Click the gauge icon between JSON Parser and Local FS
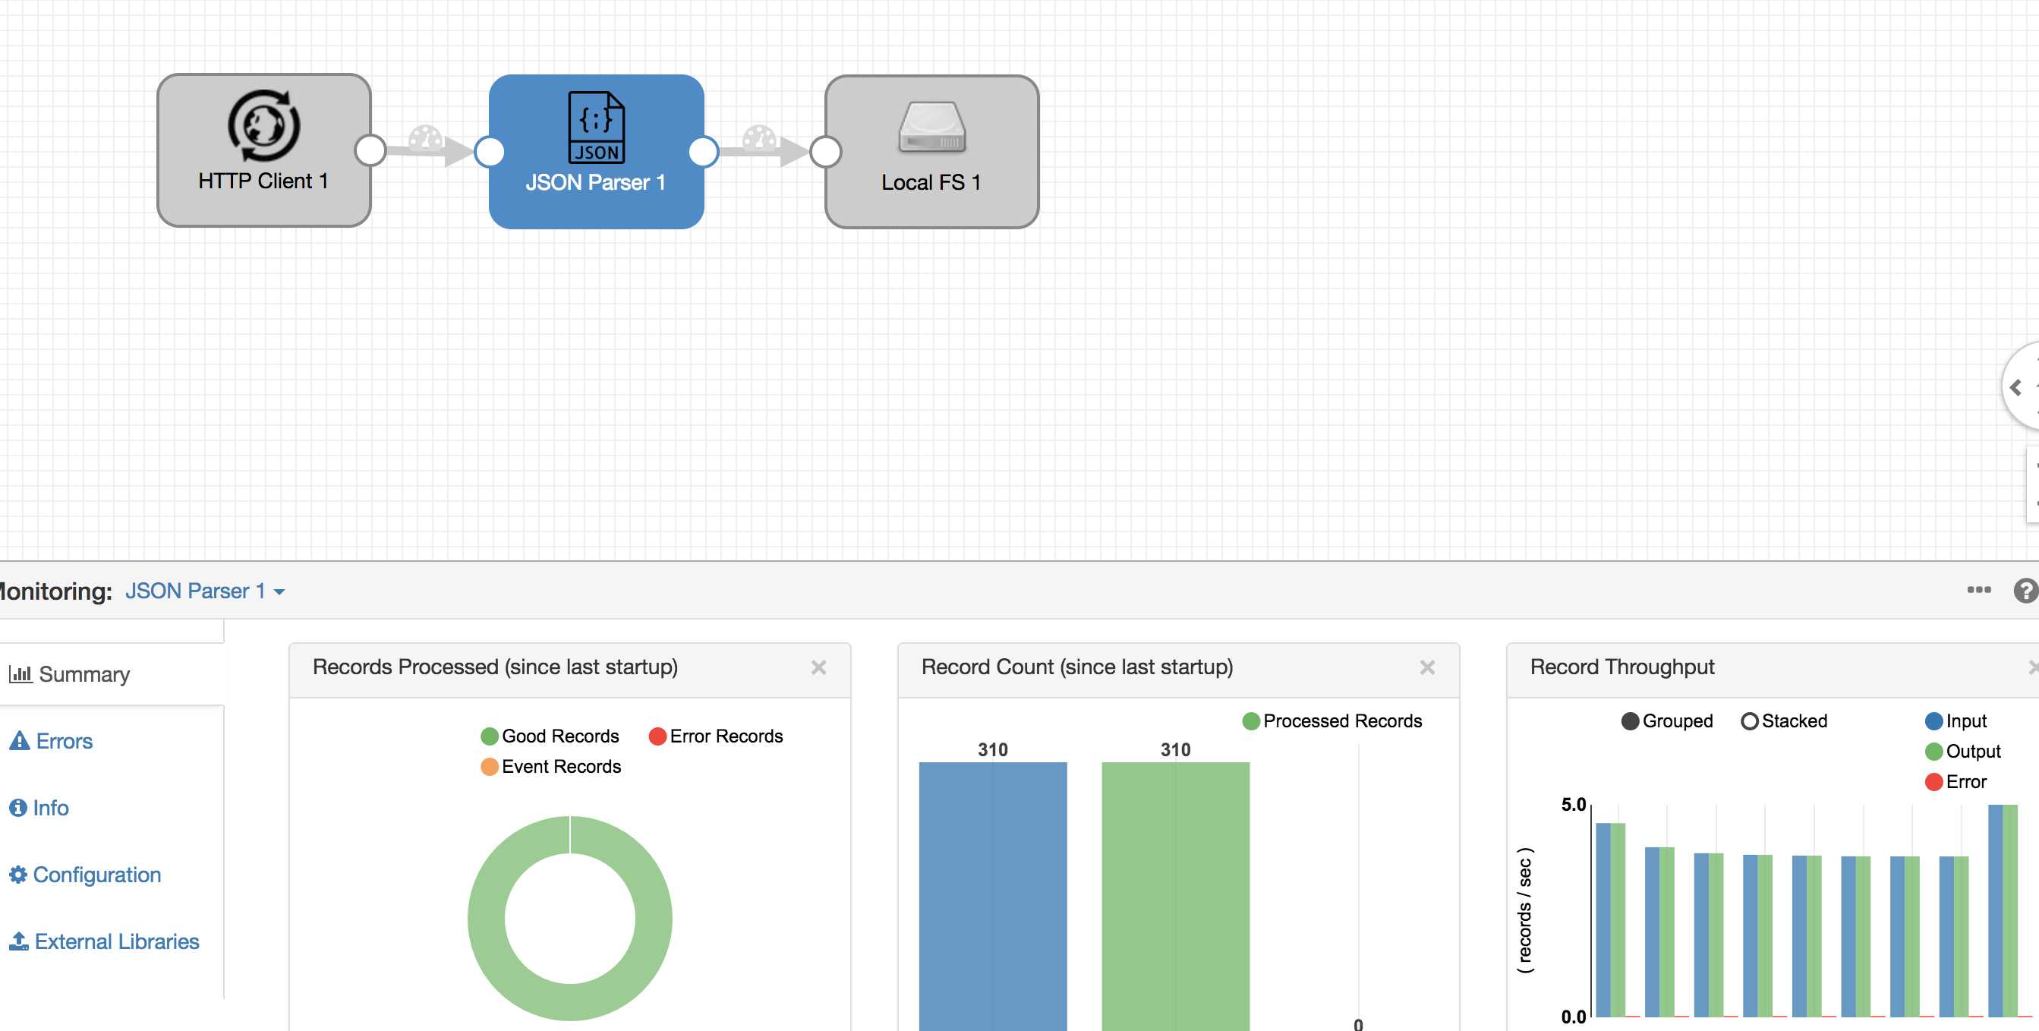This screenshot has height=1031, width=2039. click(x=760, y=137)
